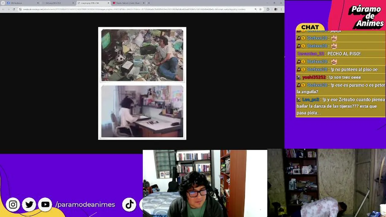386x217 pixels.
Task: Click username Leo_pc2 in chat
Action: (311, 99)
